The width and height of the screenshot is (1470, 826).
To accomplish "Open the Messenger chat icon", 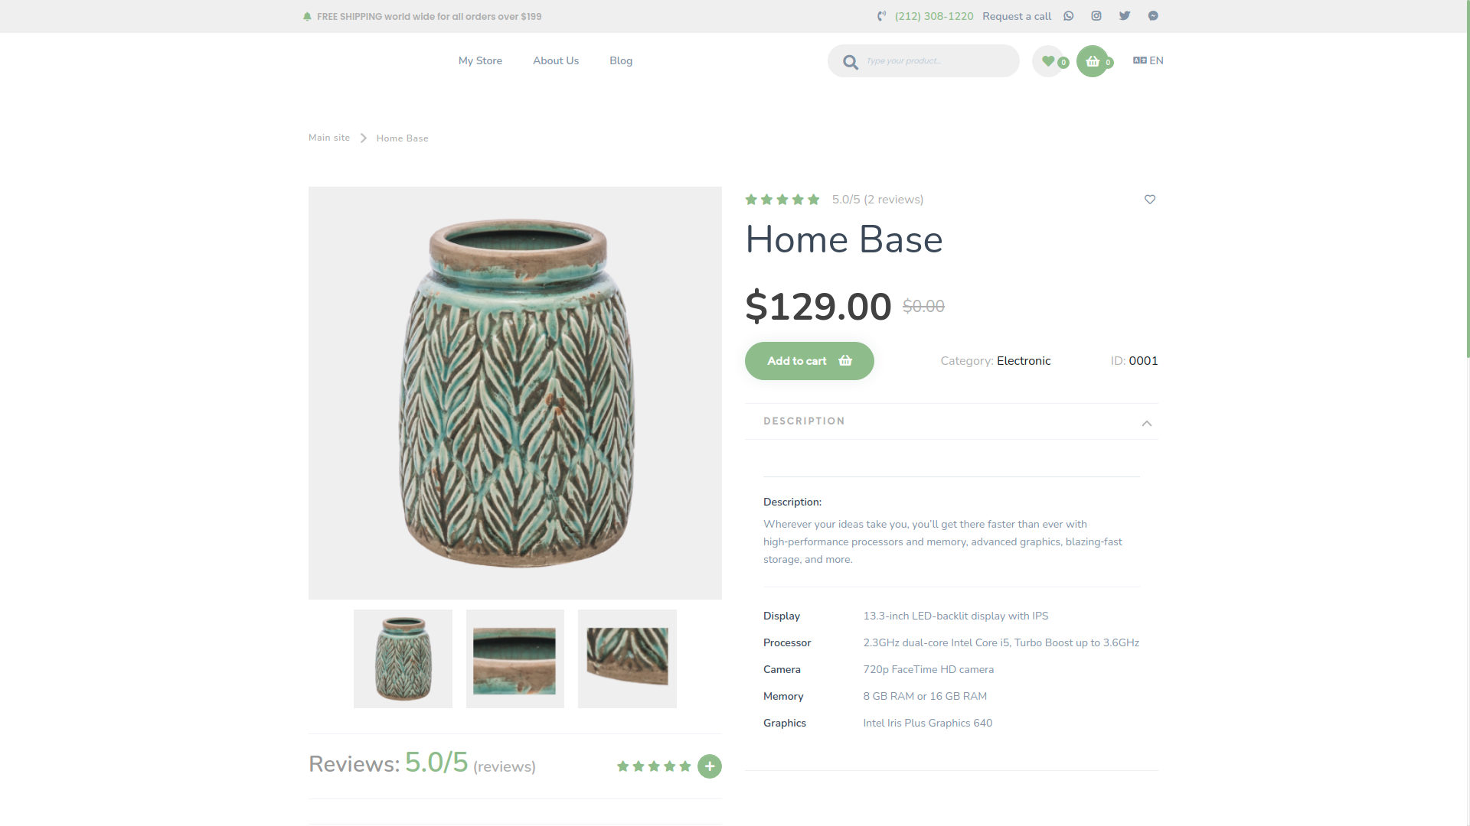I will tap(1153, 16).
